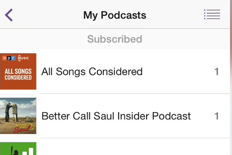The image size is (232, 155).
Task: Select the All Songs Considered title
Action: 92,72
